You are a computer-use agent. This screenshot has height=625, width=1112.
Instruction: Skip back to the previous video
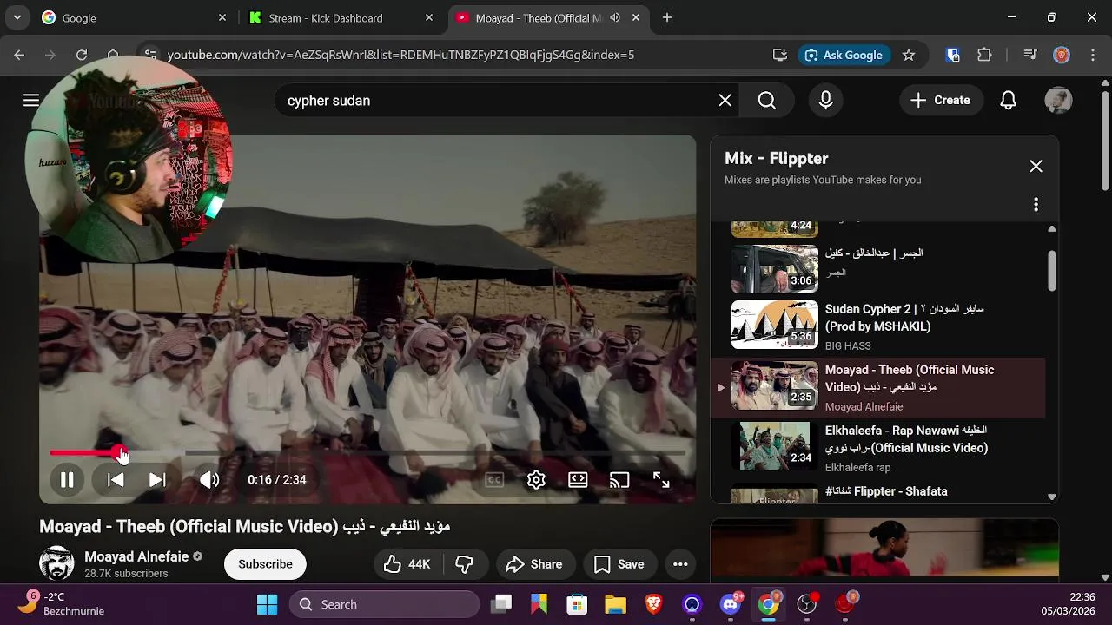pyautogui.click(x=116, y=479)
